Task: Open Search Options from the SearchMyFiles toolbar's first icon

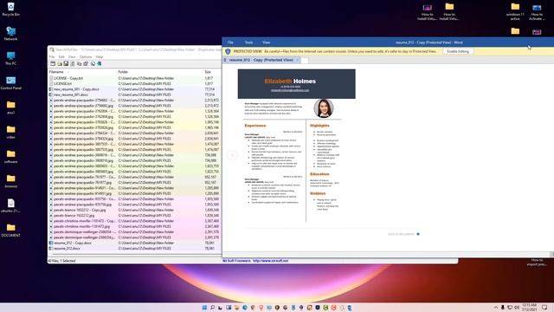Action: tap(53, 63)
